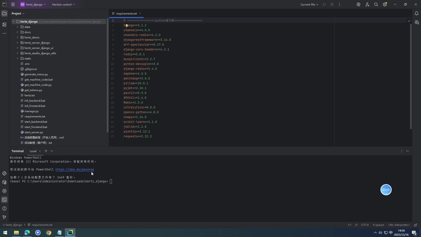
Task: Open the main hamburger menu
Action: (13, 4)
